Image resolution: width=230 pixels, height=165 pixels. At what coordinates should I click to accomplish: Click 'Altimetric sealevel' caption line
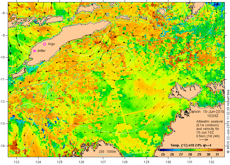click(x=210, y=122)
